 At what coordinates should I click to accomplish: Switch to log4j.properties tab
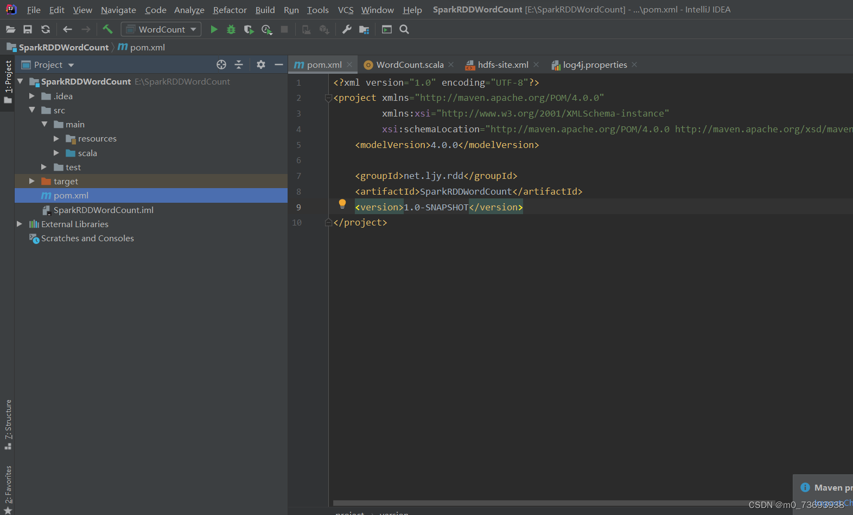(x=595, y=65)
